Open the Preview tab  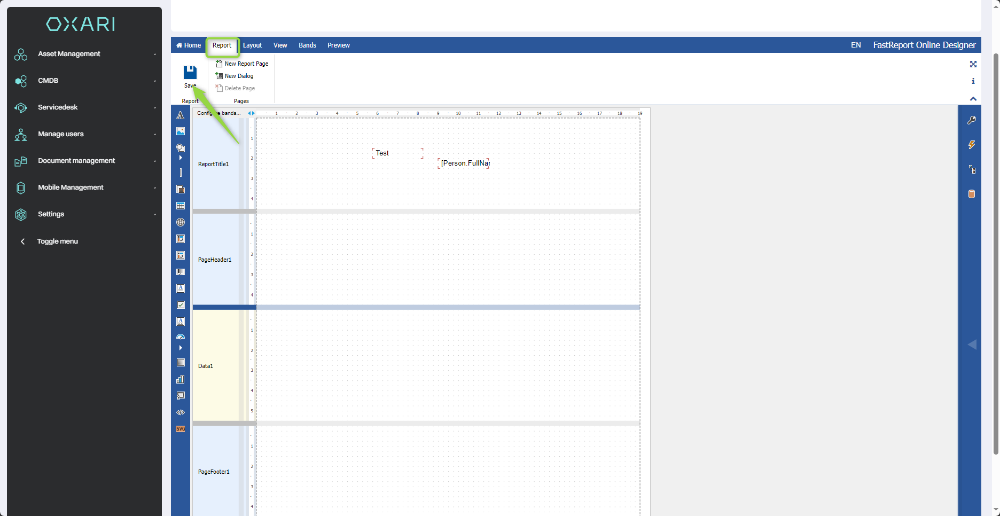338,45
